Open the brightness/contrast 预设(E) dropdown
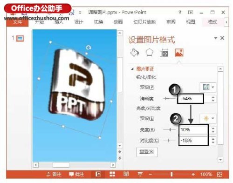 tap(208, 118)
